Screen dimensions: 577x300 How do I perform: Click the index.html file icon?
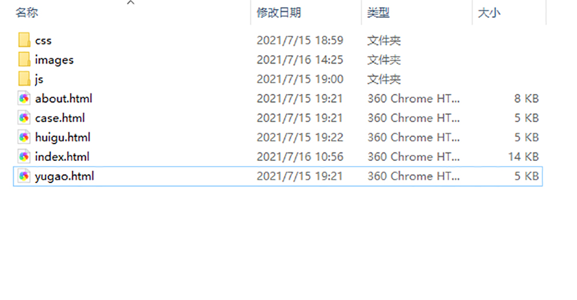point(24,157)
